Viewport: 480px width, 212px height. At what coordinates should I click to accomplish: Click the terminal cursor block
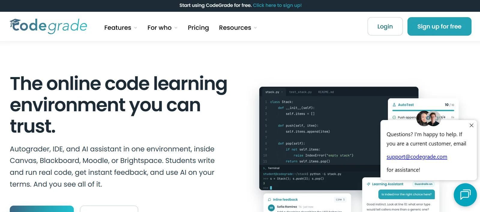click(271, 188)
